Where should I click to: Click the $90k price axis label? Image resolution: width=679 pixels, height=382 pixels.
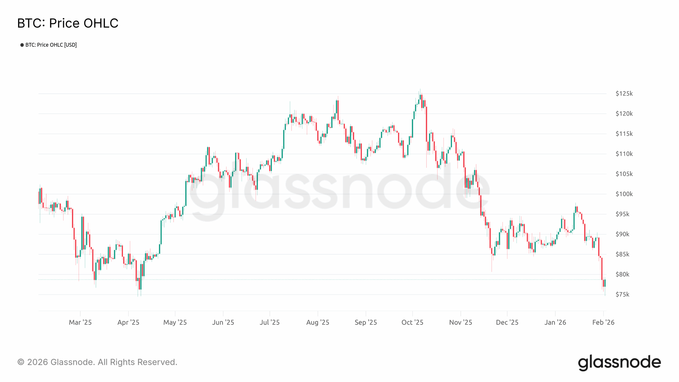coord(622,234)
